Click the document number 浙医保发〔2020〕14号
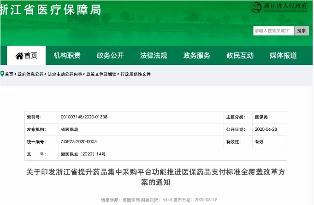The width and height of the screenshot is (314, 205). tap(83, 154)
